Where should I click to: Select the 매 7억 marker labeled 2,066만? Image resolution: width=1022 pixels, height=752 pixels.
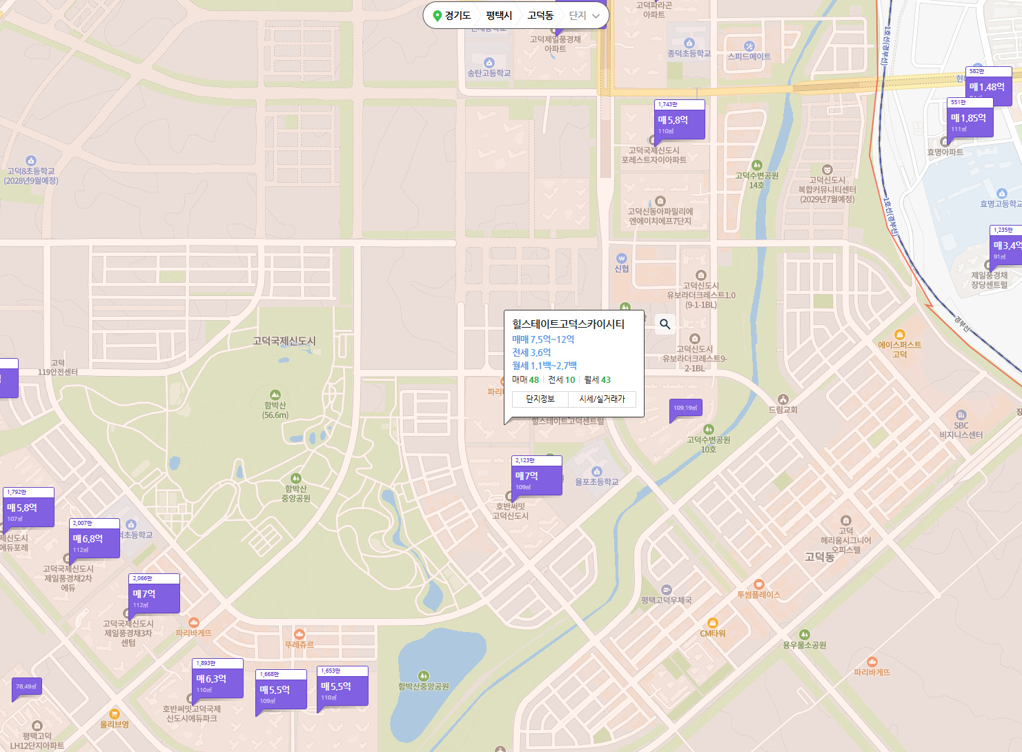(154, 593)
